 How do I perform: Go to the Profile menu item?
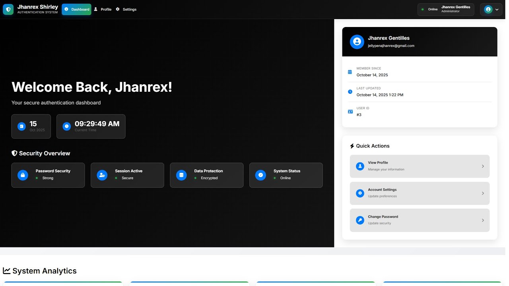[103, 9]
